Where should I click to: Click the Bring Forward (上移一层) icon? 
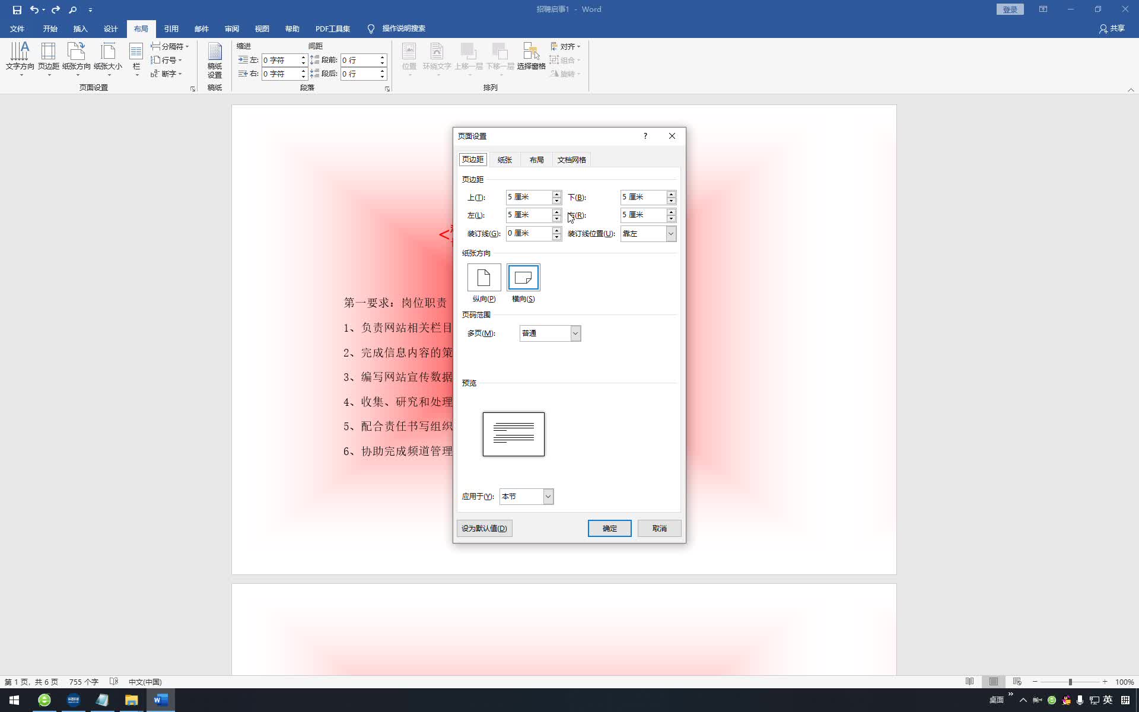(469, 58)
